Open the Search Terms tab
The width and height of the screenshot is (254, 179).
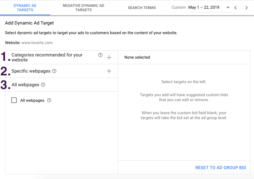(x=142, y=8)
